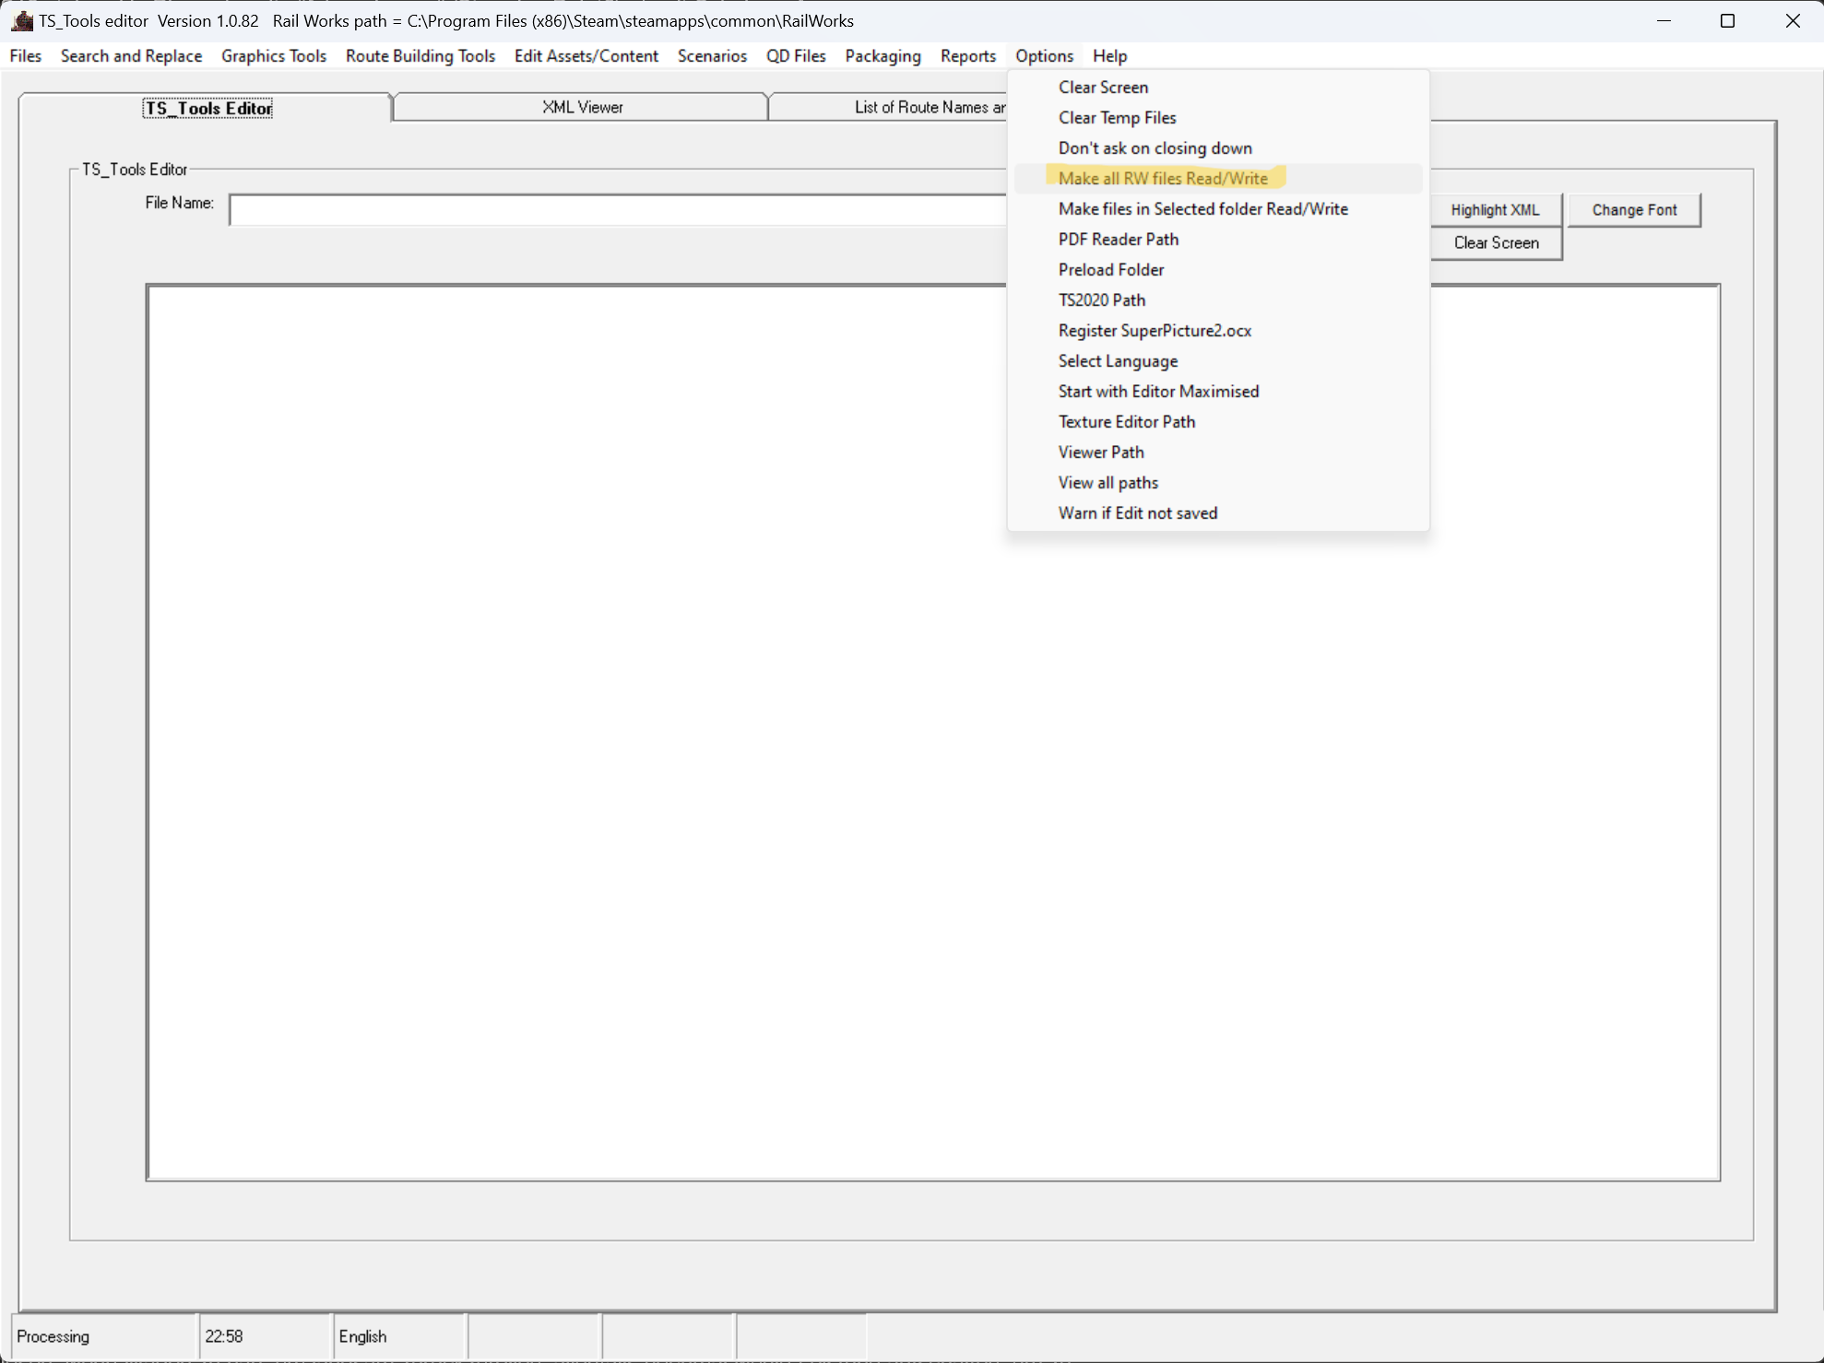Toggle Warn if Edit not saved
The width and height of the screenshot is (1824, 1363).
tap(1137, 513)
